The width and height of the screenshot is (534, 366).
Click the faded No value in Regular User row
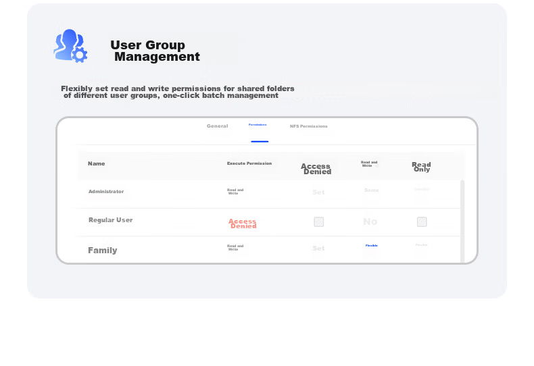click(x=370, y=221)
